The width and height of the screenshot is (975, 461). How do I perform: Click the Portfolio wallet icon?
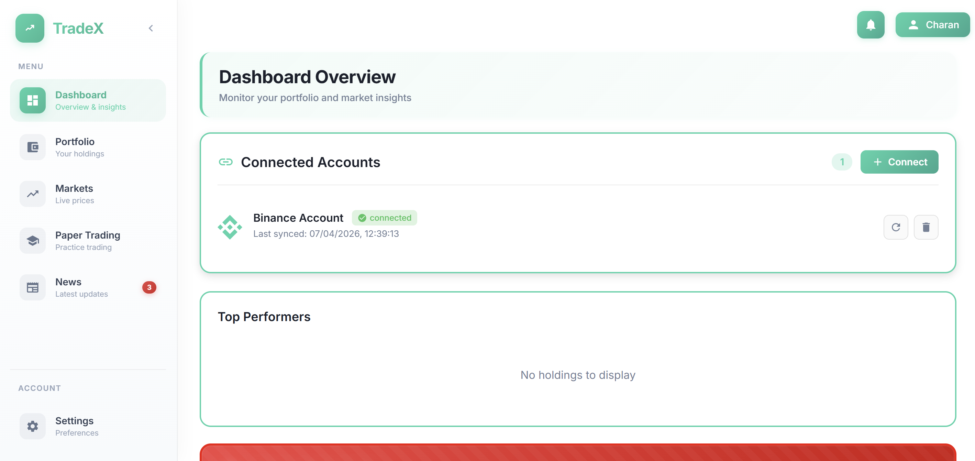coord(33,147)
